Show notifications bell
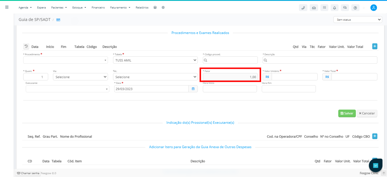This screenshot has height=177, width=387. (x=335, y=8)
